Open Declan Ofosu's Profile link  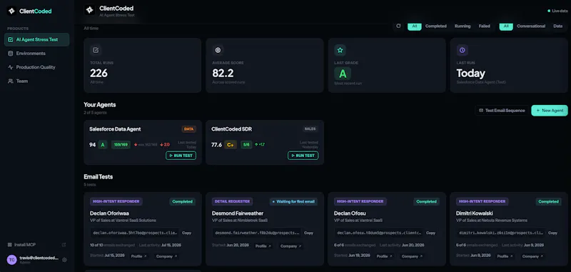point(384,256)
